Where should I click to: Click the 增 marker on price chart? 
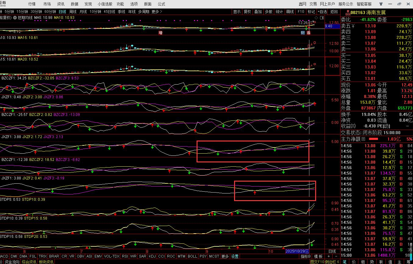[160, 33]
